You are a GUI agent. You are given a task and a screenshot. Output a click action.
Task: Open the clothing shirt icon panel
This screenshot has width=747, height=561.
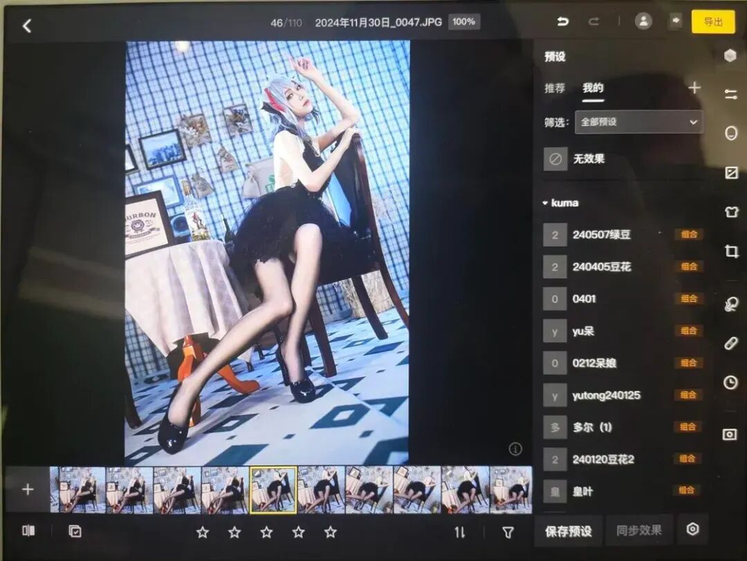coord(731,211)
